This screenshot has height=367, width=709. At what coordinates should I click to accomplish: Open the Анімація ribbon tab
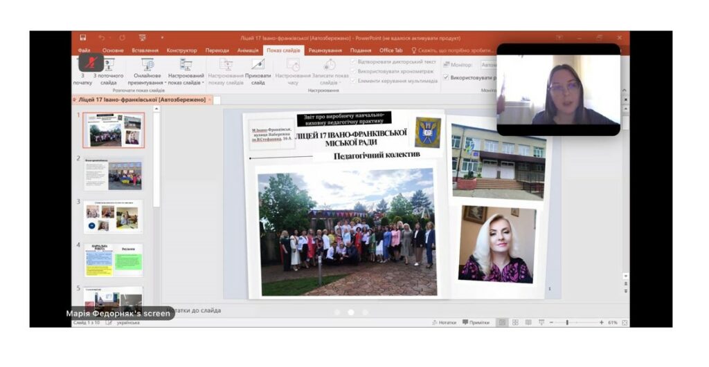(x=248, y=50)
